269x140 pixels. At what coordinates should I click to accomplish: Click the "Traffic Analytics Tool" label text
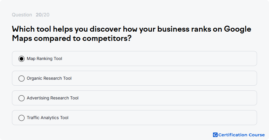click(48, 118)
